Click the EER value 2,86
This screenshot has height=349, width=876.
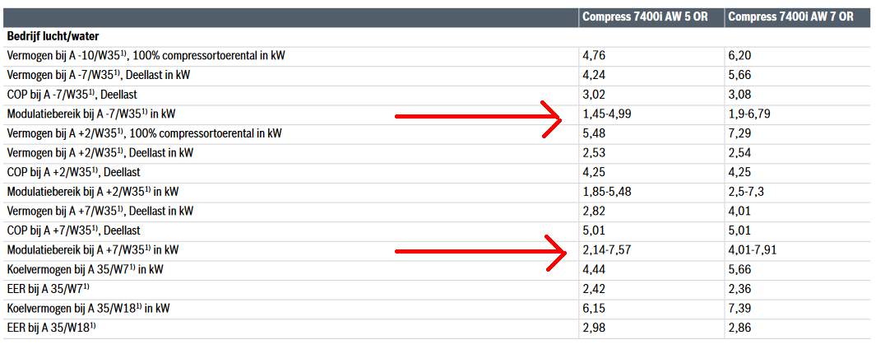[x=740, y=328]
